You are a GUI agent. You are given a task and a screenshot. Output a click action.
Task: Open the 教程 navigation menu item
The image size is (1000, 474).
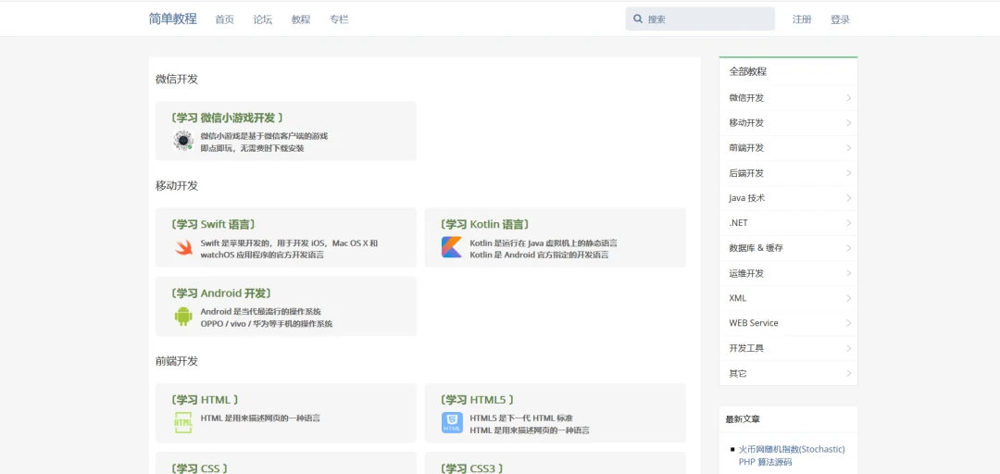point(301,19)
